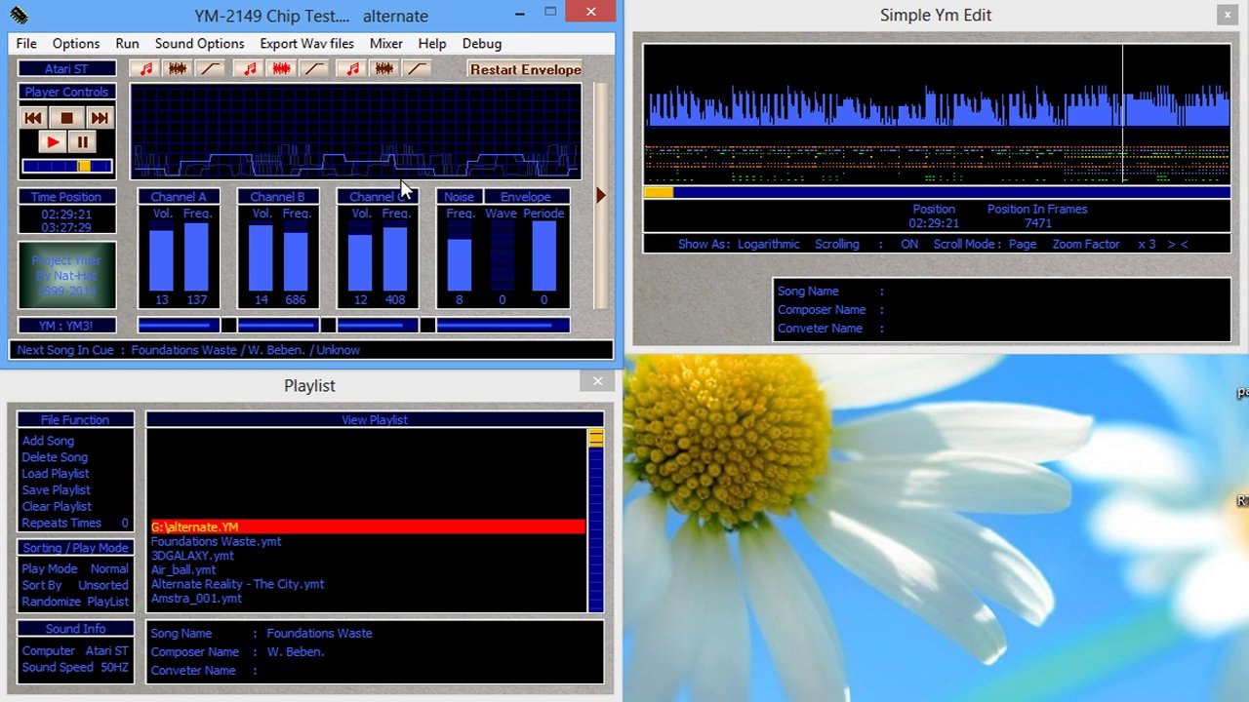The height and width of the screenshot is (702, 1249).
Task: Click the player position slider under controls
Action: click(66, 167)
